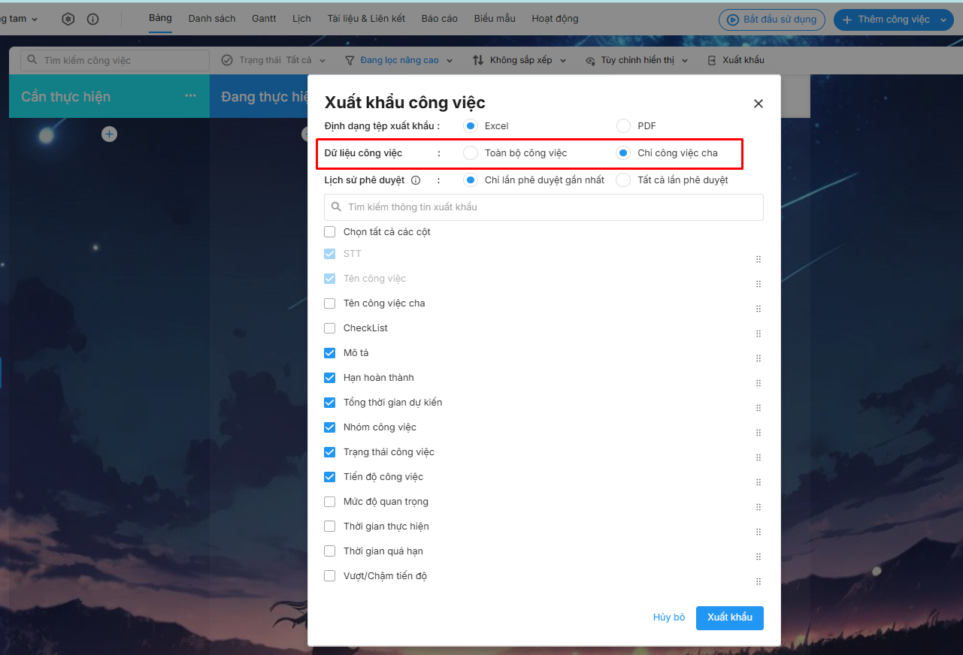Open the Trạng thái Tất cả filter dropdown
This screenshot has height=655, width=963.
(x=274, y=60)
